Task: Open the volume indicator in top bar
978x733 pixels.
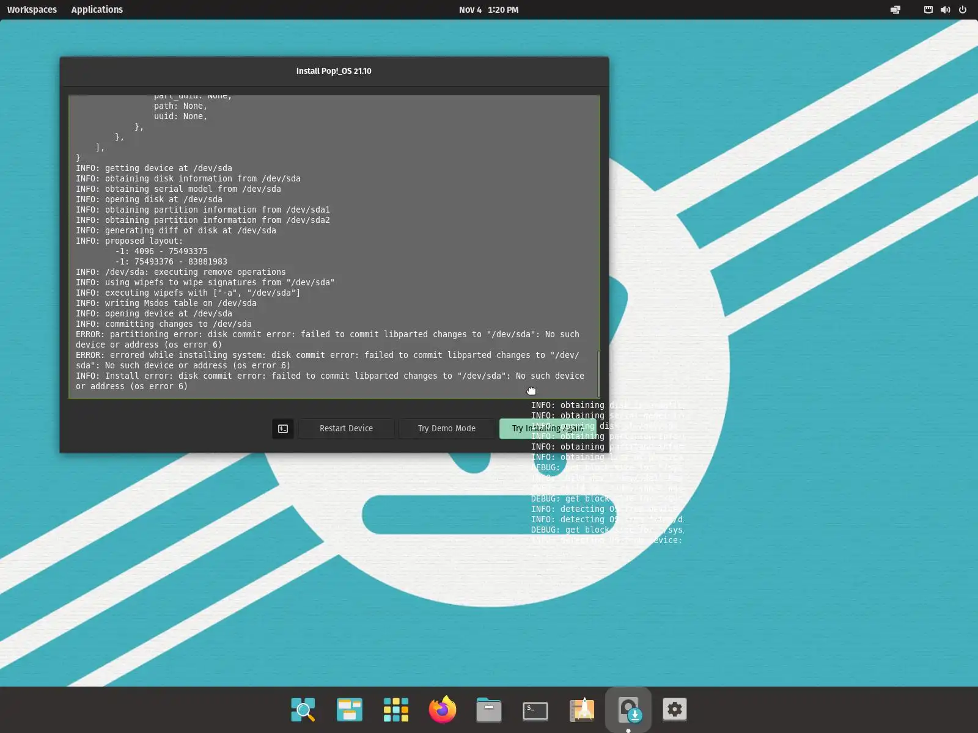Action: (945, 10)
